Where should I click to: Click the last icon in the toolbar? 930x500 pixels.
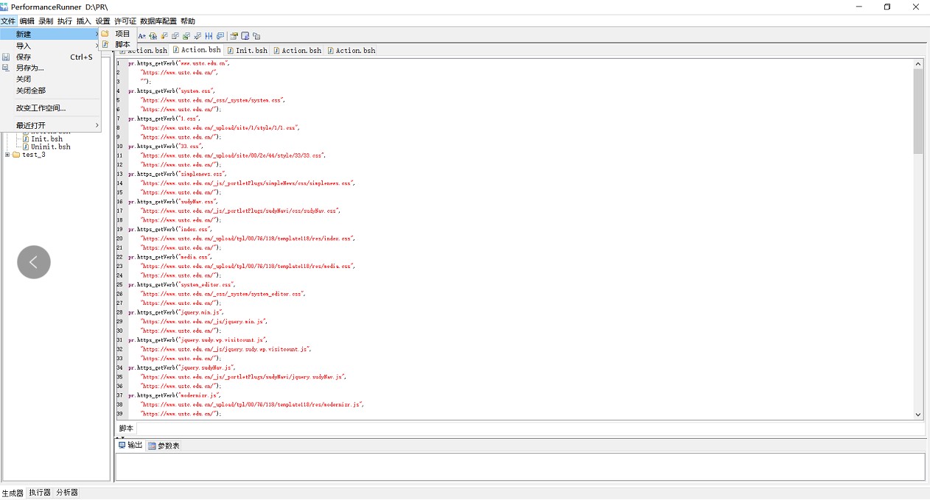click(x=256, y=35)
